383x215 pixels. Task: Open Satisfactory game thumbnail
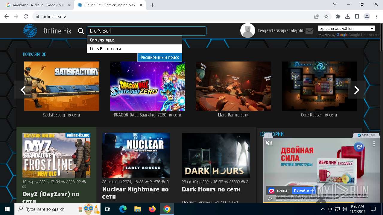click(x=62, y=86)
